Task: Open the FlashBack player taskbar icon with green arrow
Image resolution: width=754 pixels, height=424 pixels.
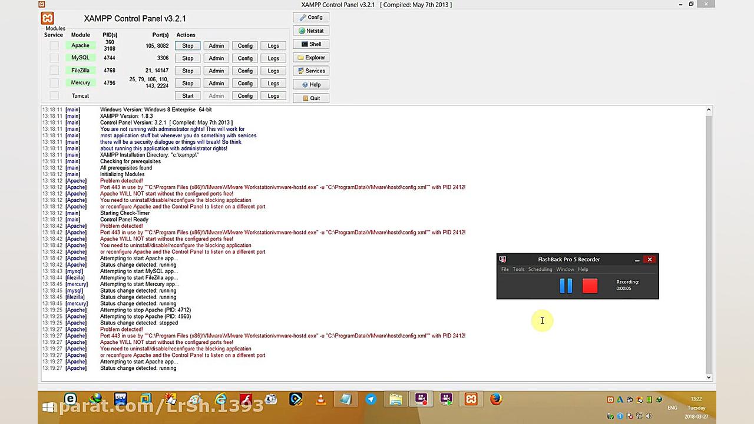Action: pos(446,399)
